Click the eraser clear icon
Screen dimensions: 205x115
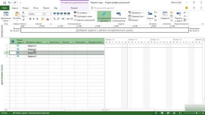(184, 16)
